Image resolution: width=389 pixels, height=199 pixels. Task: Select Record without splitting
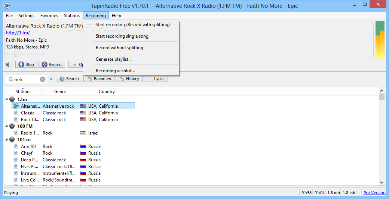[131, 48]
